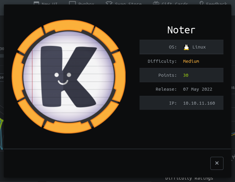Screen dimensions: 235x182
Task: Click the Medium difficulty value
Action: click(191, 61)
